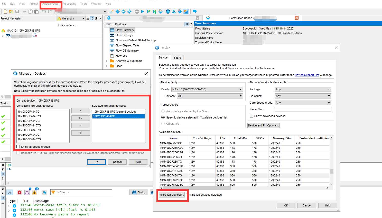Image resolution: width=382 pixels, height=218 pixels.
Task: Click the Save toolbar icon
Action: [17, 12]
